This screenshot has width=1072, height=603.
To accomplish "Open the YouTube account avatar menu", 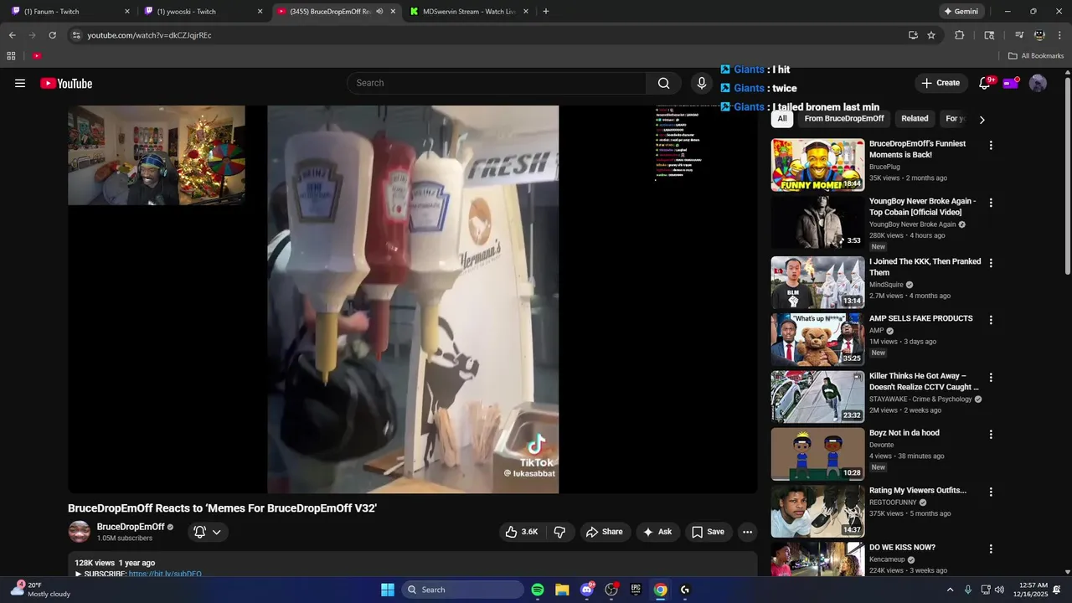I will point(1038,83).
